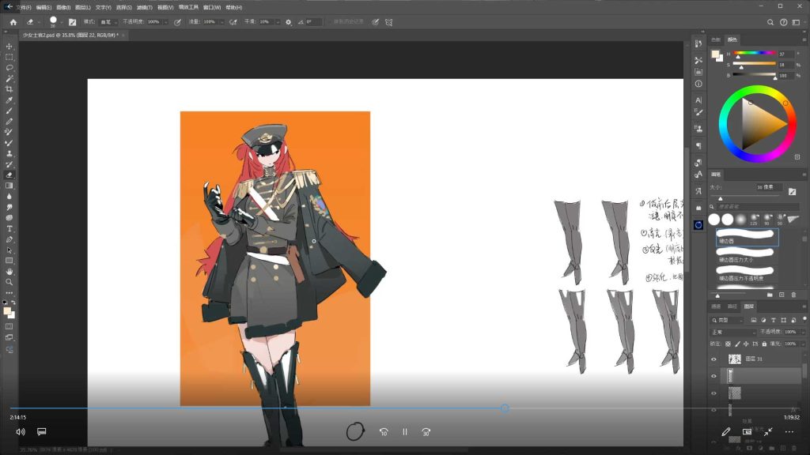
Task: Pause the video playback
Action: coord(405,432)
